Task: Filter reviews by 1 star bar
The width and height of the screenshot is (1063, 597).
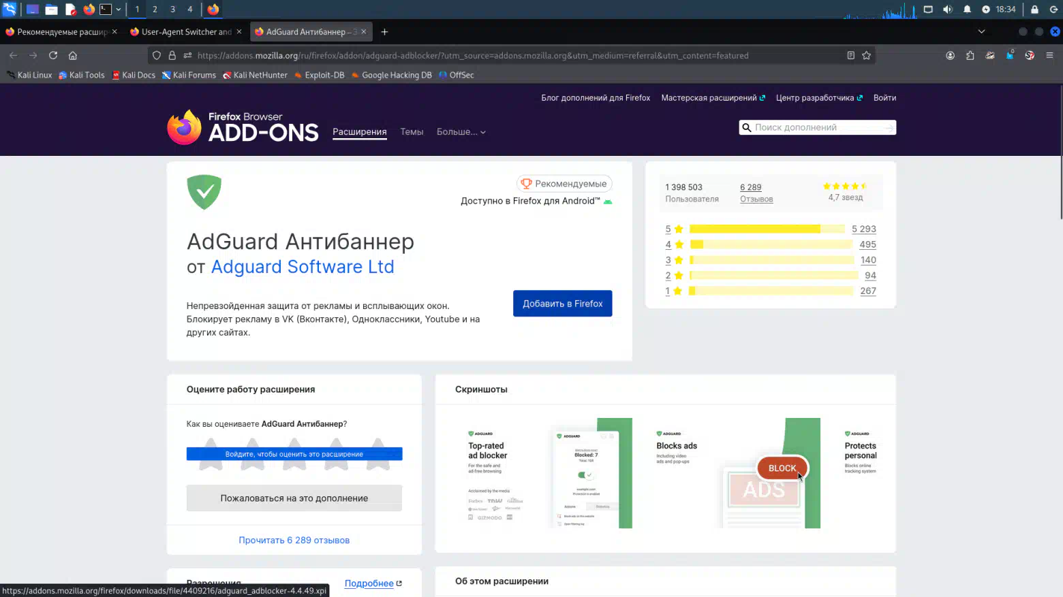Action: coord(771,291)
